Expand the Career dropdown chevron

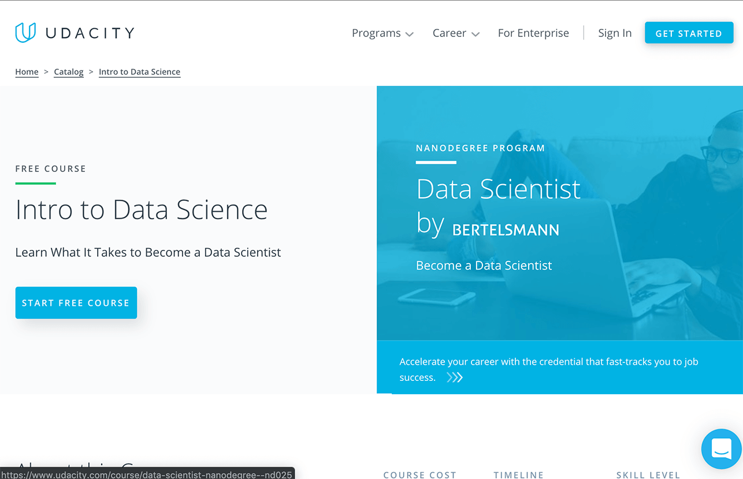click(475, 34)
